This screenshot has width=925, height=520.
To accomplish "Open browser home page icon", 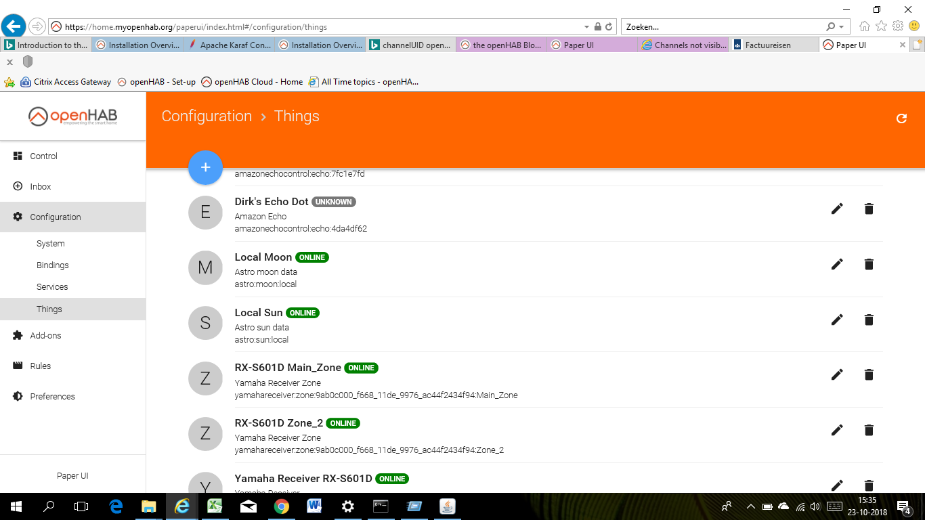I will tap(864, 26).
